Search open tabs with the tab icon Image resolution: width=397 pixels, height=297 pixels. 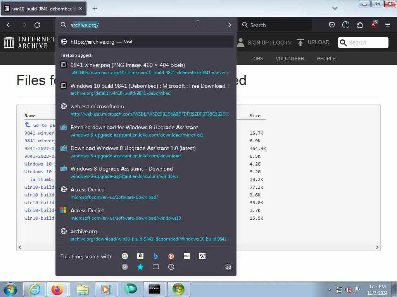coord(156,267)
